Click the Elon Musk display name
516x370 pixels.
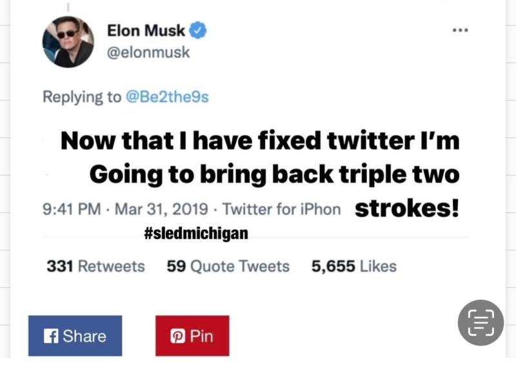[x=146, y=30]
